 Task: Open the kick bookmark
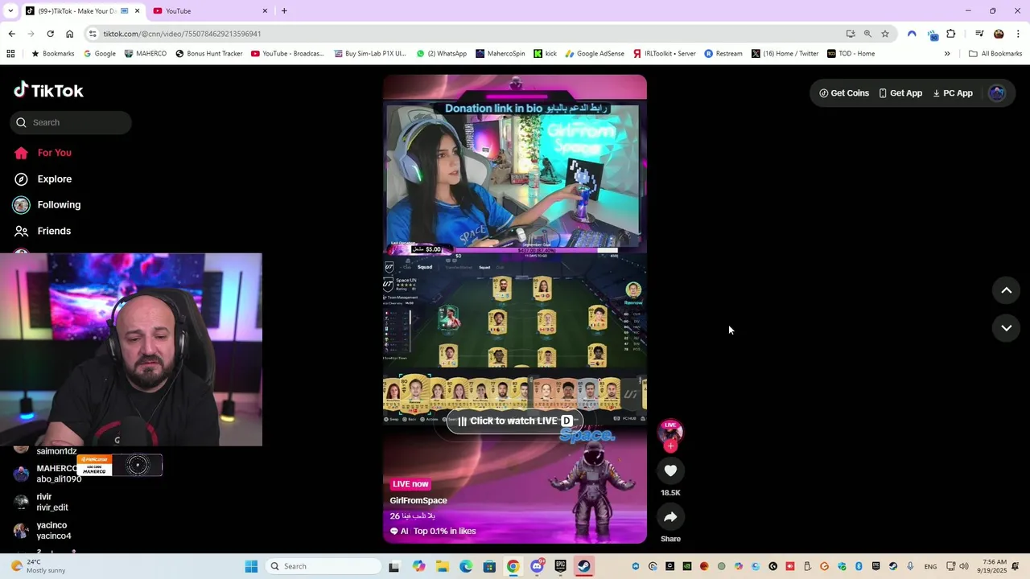[x=546, y=54]
